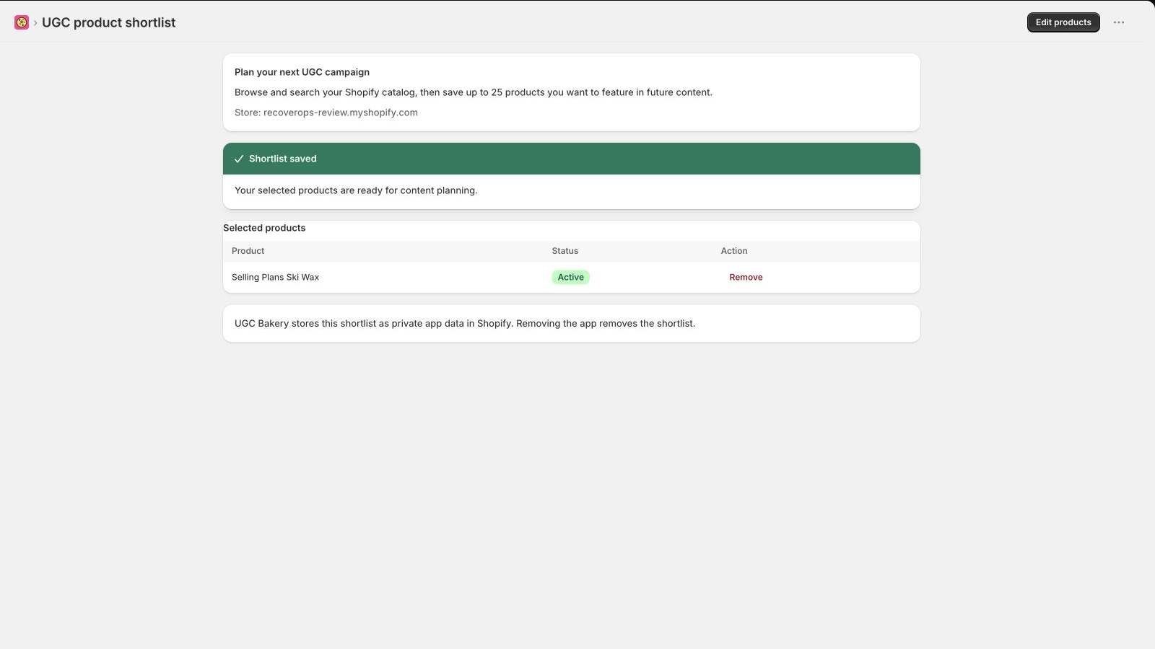Click the Status column header
The image size is (1155, 649).
[565, 251]
